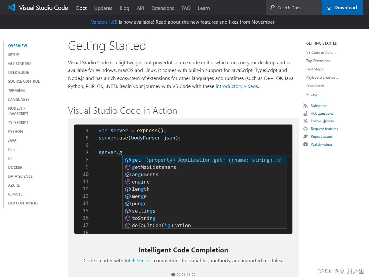
Task: Open the TypeScript sidebar item
Action: tap(18, 122)
